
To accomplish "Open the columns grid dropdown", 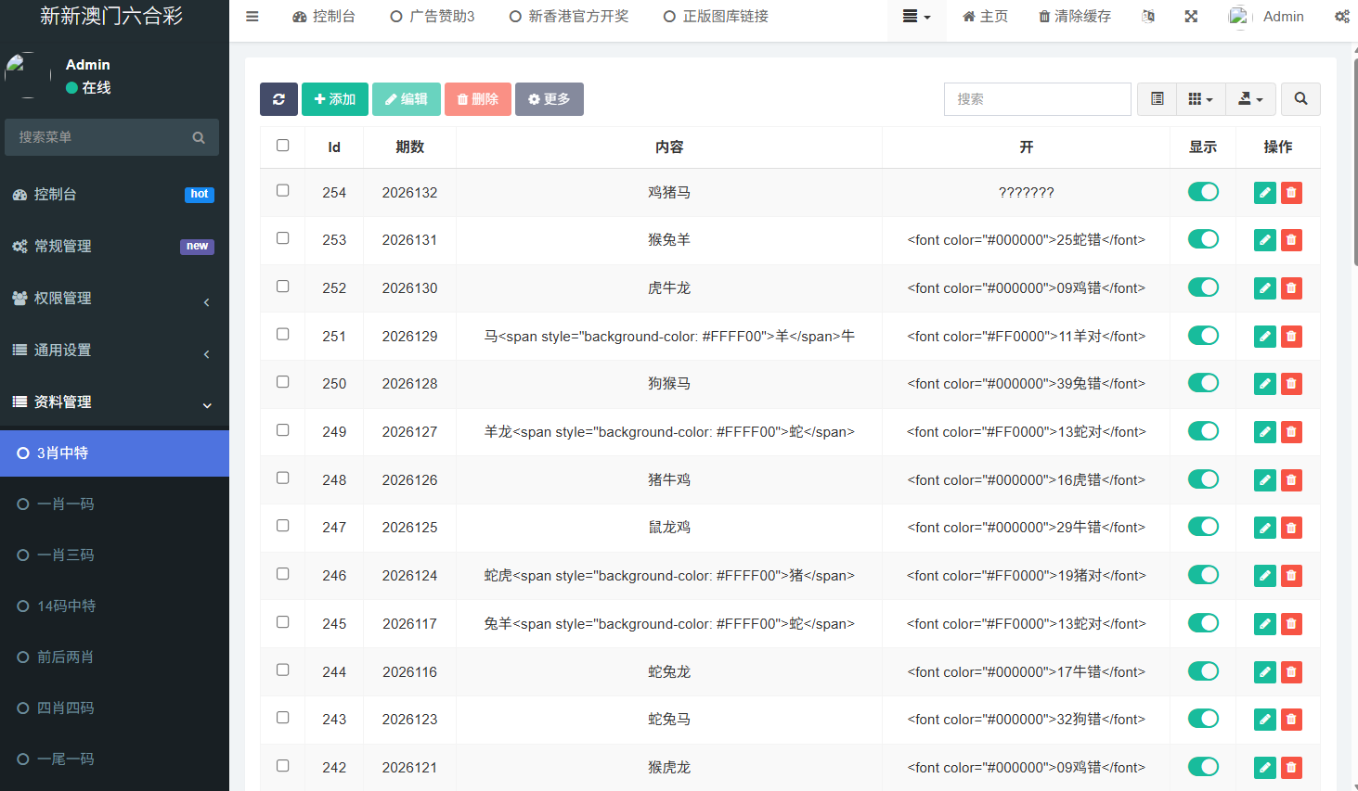I will 1200,99.
